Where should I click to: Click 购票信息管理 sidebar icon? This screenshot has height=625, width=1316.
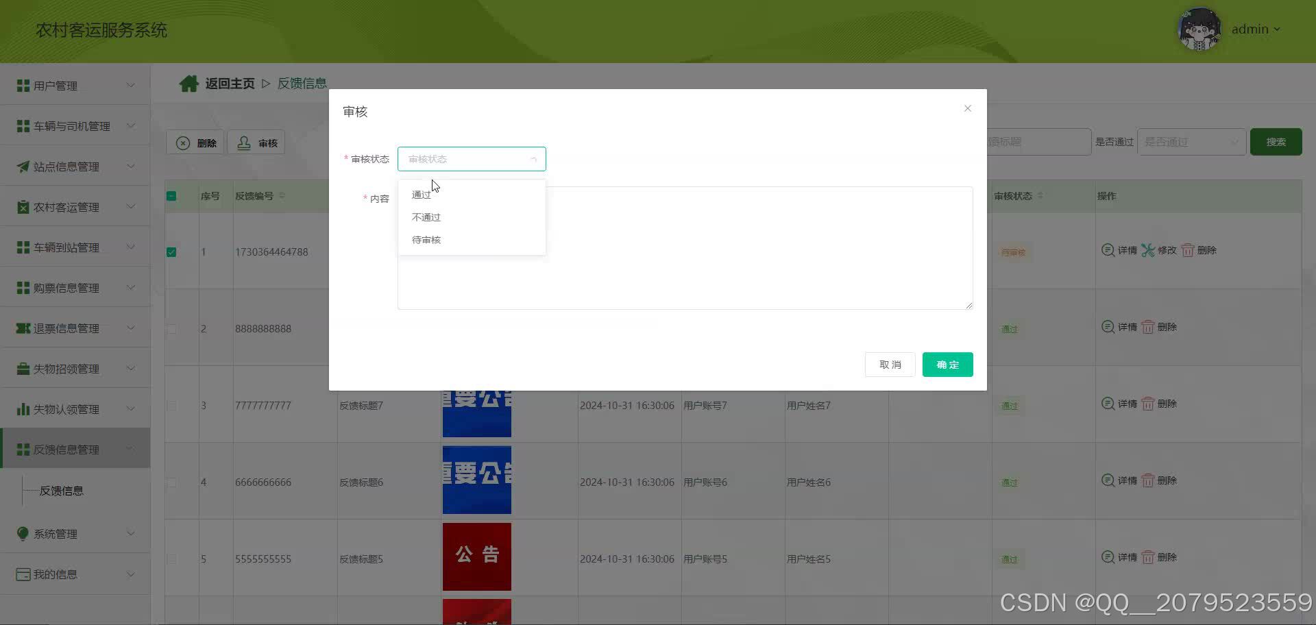click(23, 288)
